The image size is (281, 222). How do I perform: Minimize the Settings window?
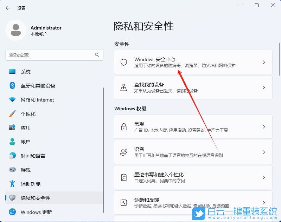point(241,5)
